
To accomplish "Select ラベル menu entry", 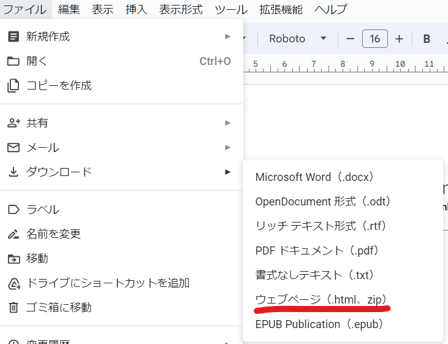I will 121,210.
